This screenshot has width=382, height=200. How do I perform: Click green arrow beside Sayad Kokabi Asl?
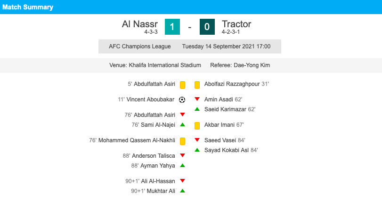pyautogui.click(x=197, y=150)
